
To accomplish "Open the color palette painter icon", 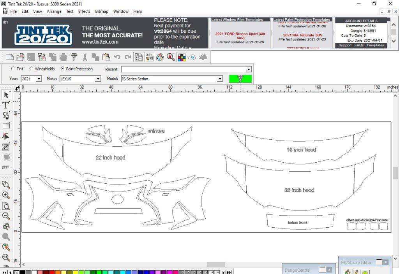I will click(x=160, y=57).
